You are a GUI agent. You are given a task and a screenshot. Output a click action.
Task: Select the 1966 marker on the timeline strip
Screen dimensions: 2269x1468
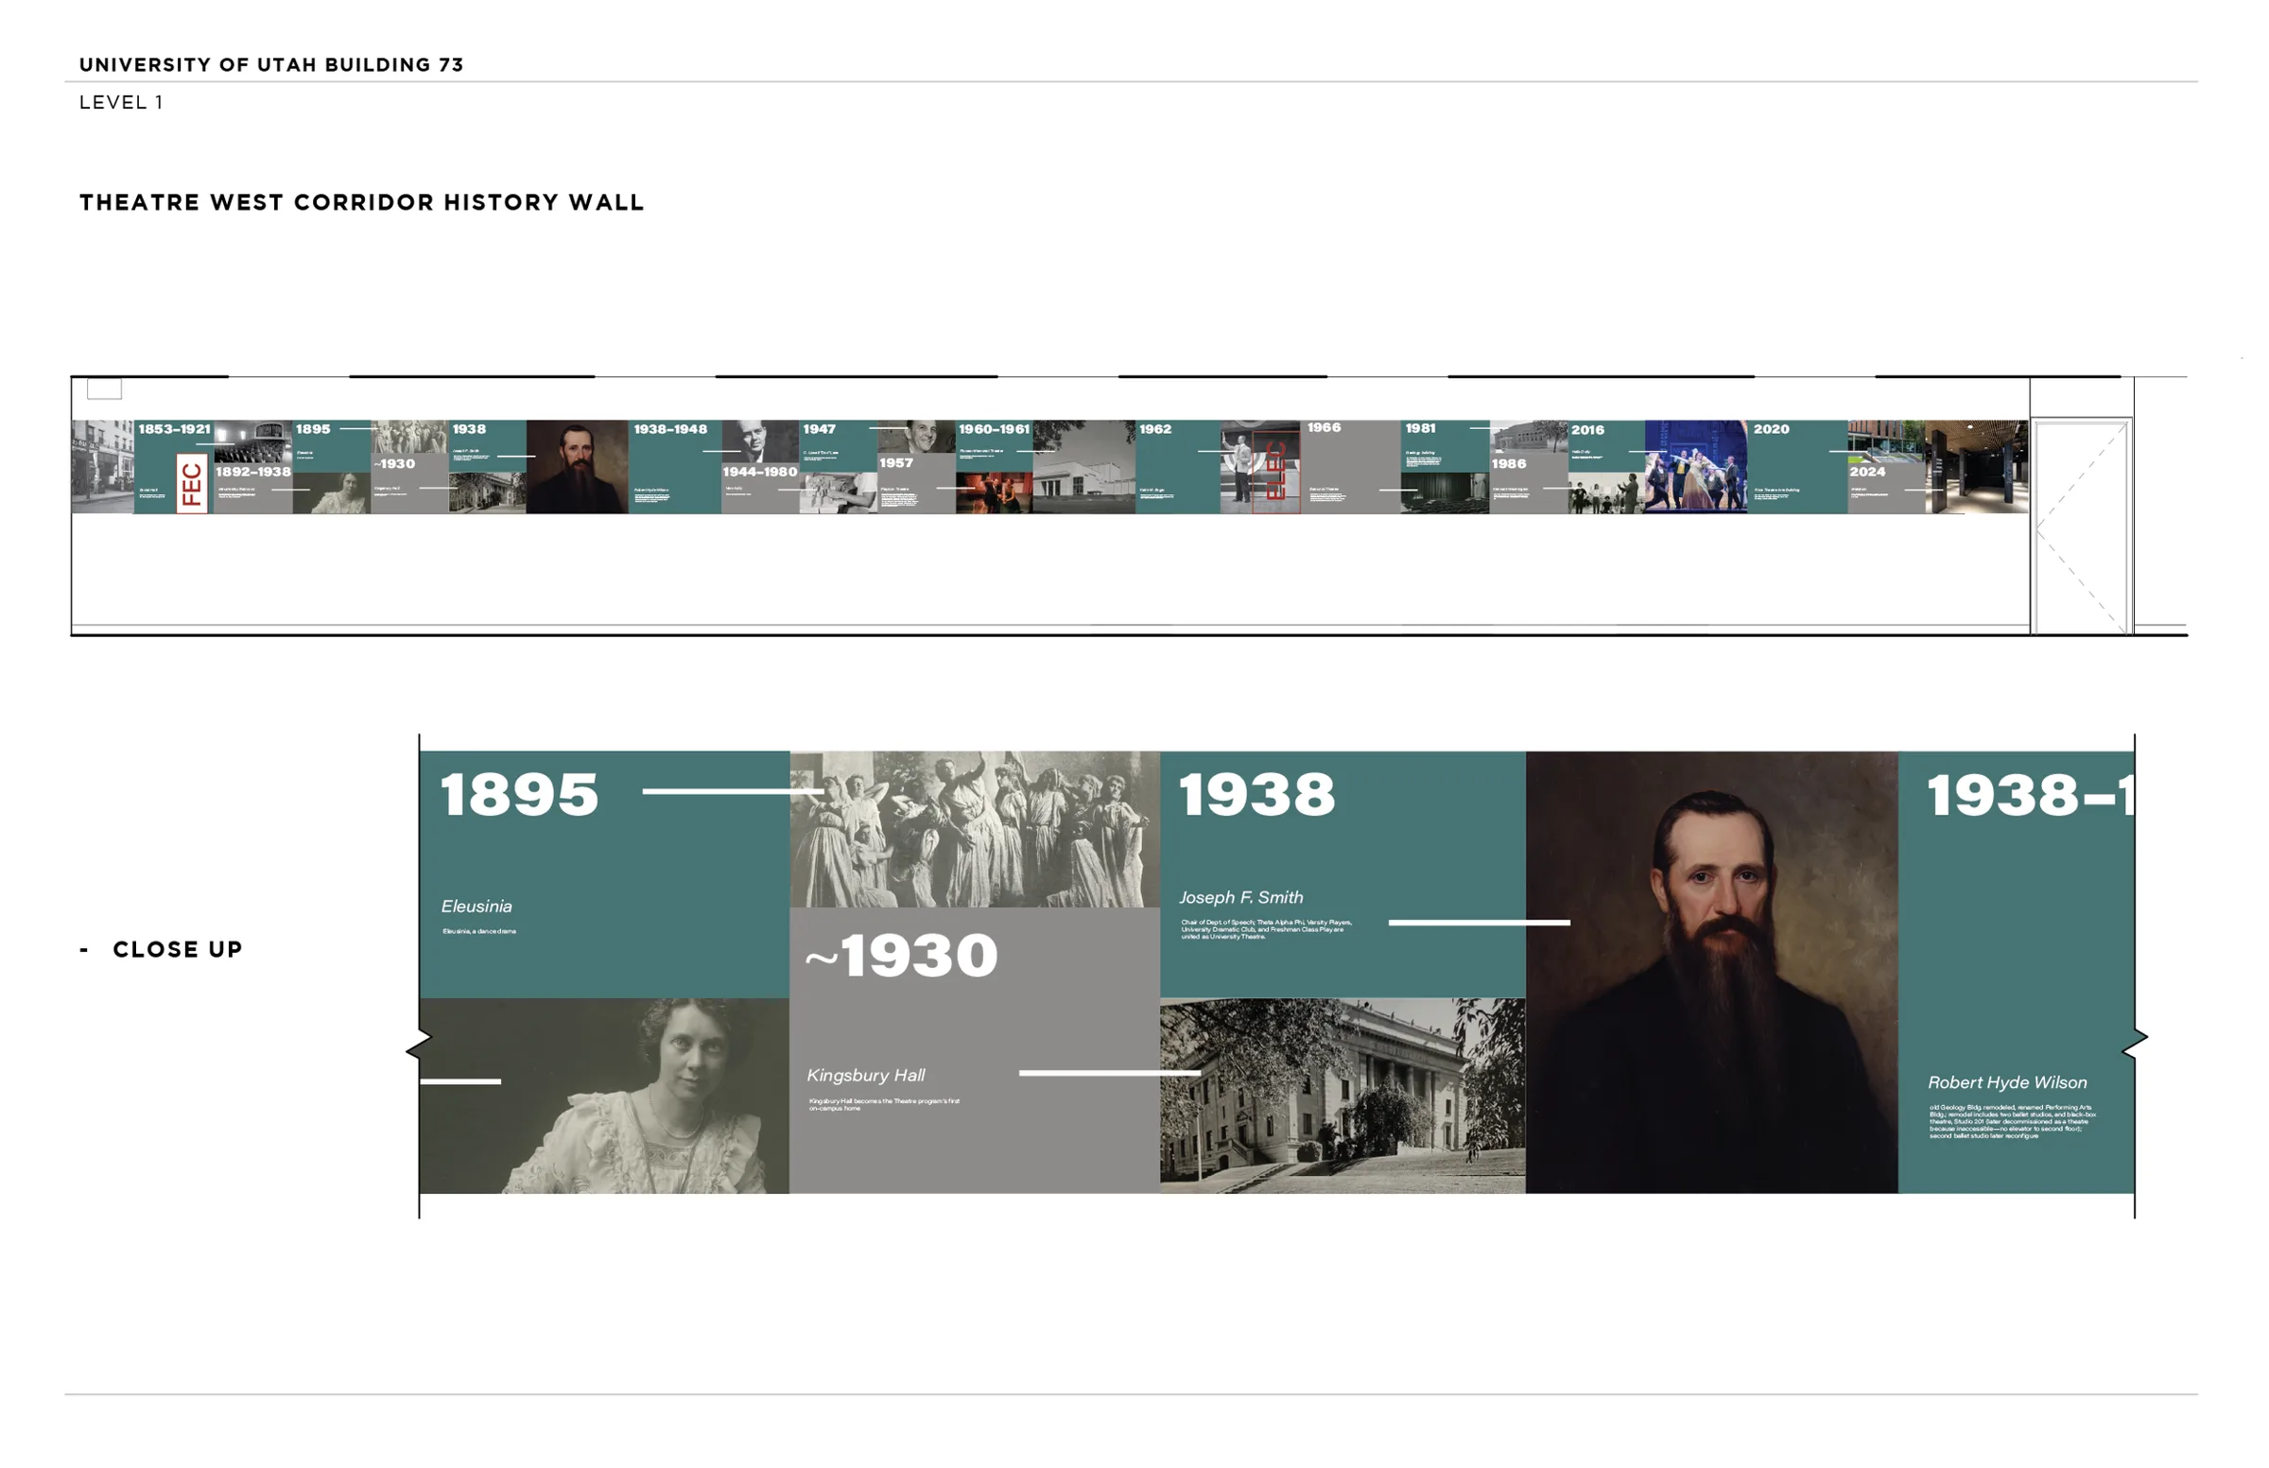click(1324, 427)
